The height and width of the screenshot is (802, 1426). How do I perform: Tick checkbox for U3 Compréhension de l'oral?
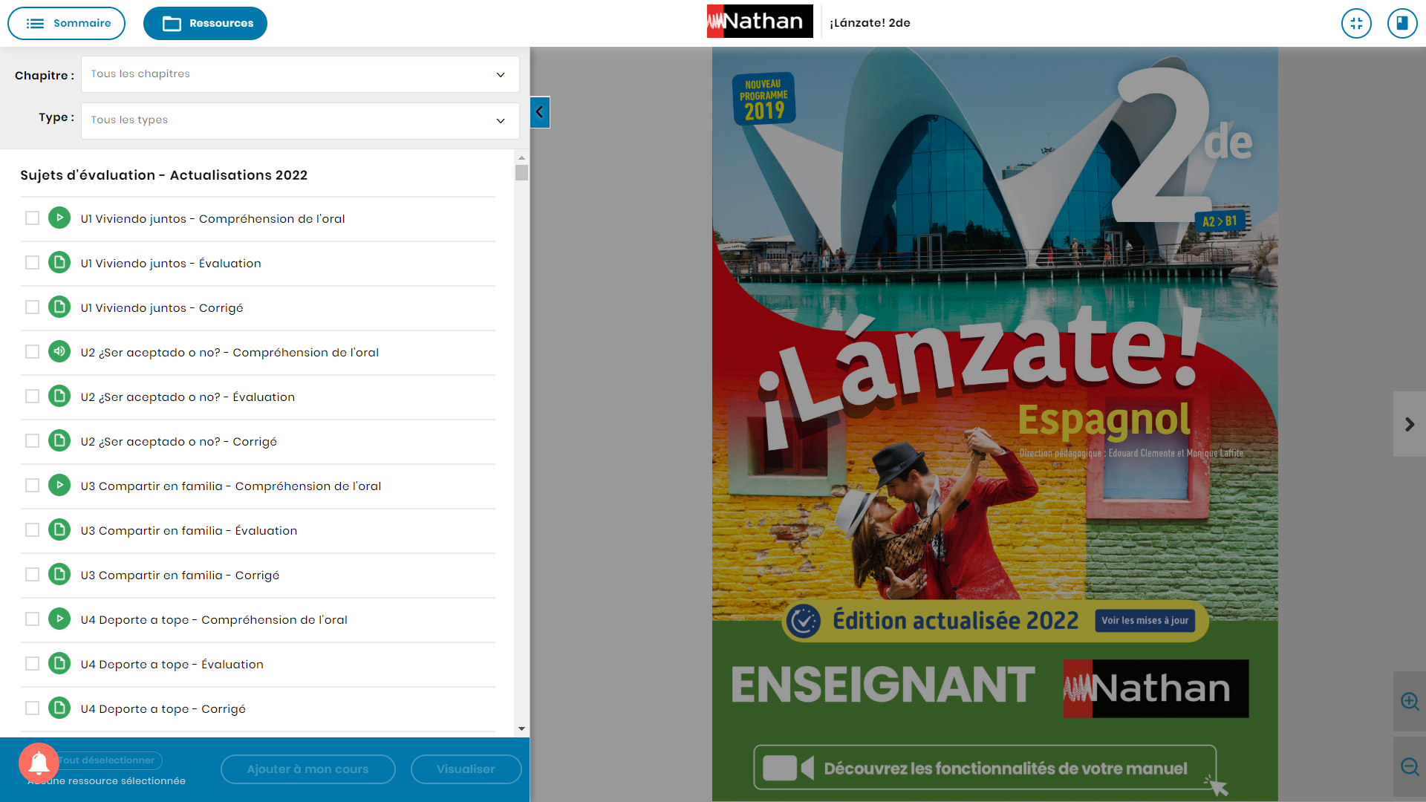click(32, 486)
